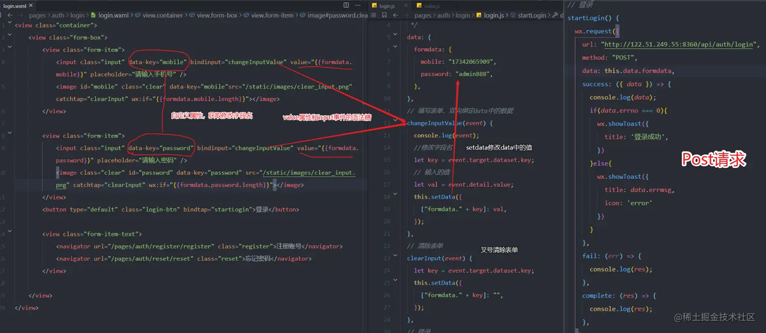The height and width of the screenshot is (333, 766).
Task: Click placeholder "请输入密码" attribute
Action: coord(139,161)
